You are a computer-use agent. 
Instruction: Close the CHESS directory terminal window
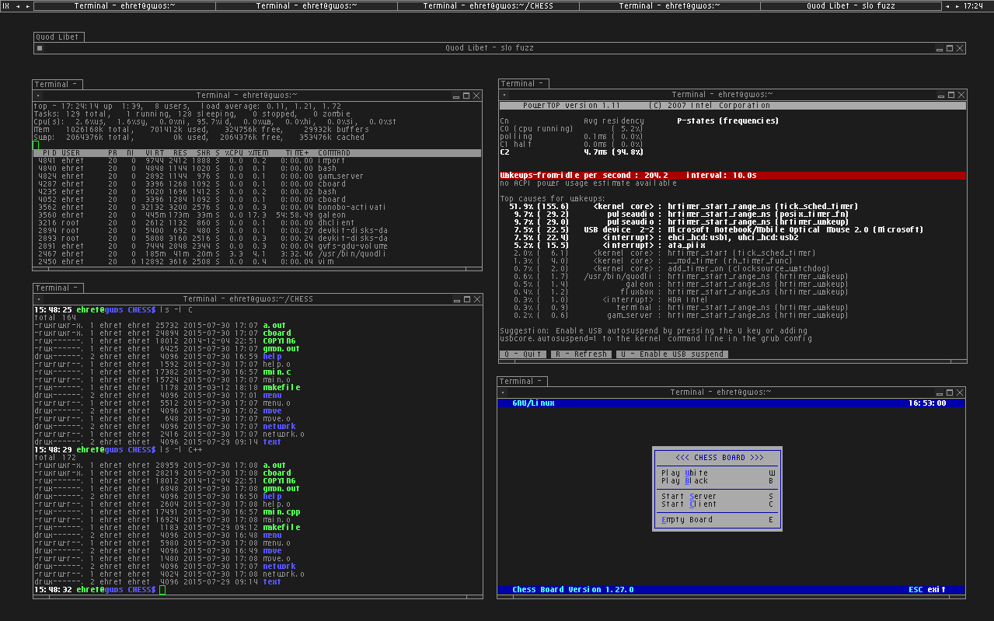(x=476, y=299)
